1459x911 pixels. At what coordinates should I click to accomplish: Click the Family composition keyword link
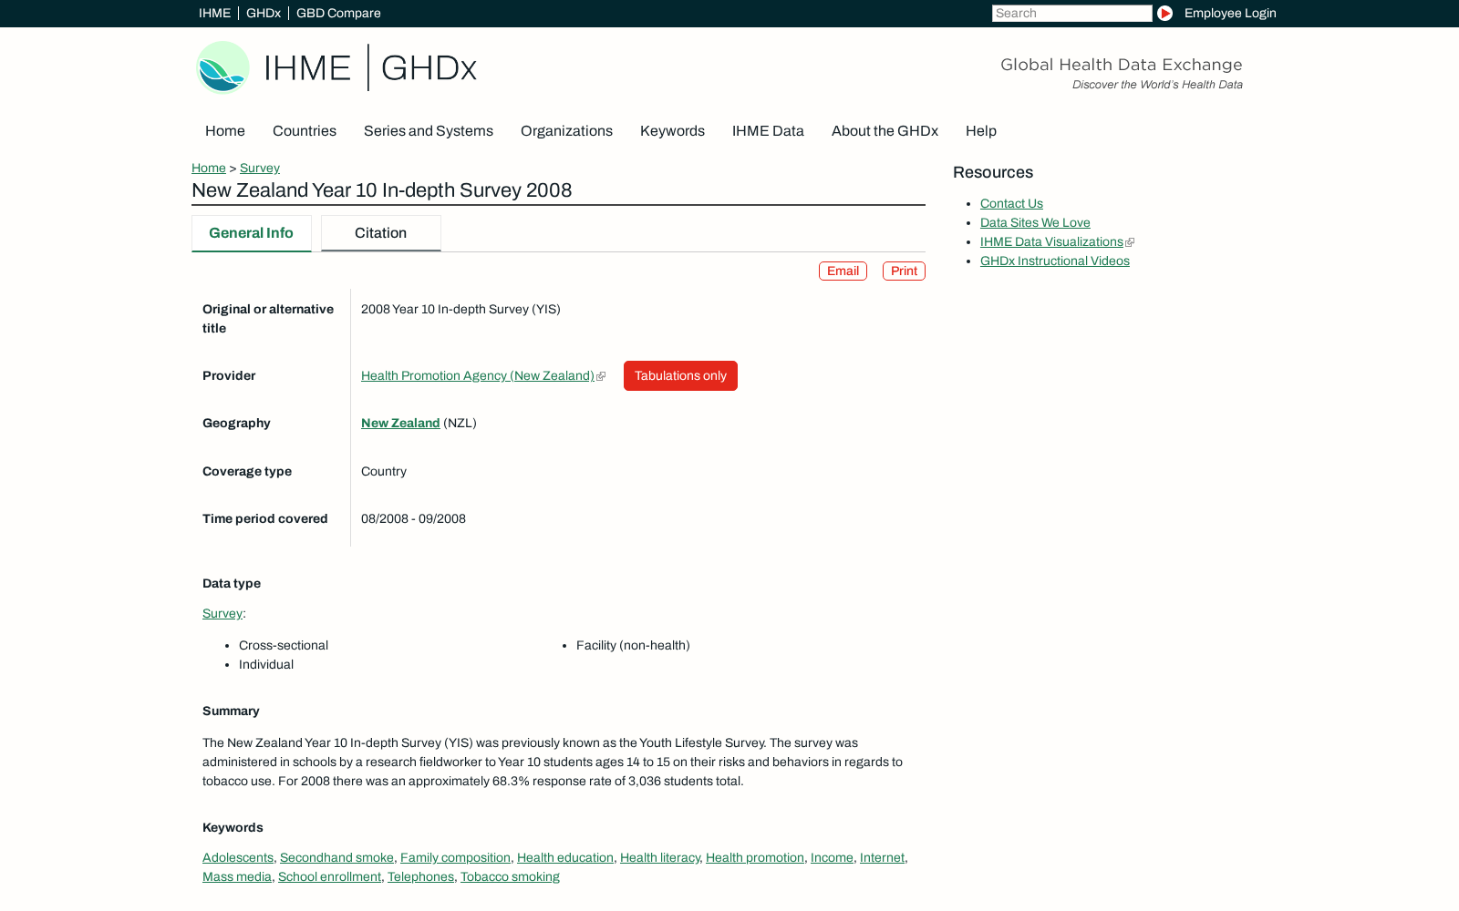click(x=455, y=857)
